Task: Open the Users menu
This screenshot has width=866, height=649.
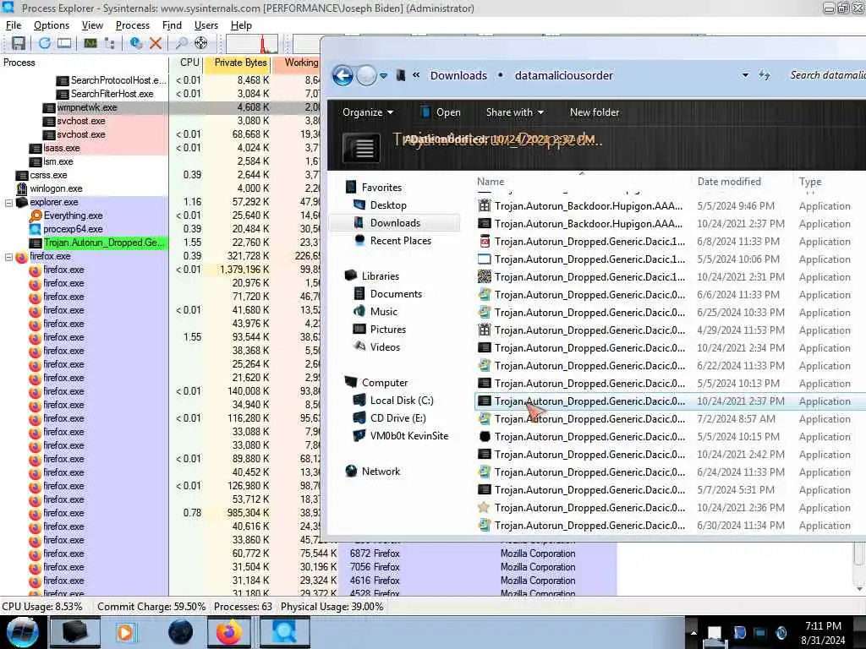Action: click(206, 25)
